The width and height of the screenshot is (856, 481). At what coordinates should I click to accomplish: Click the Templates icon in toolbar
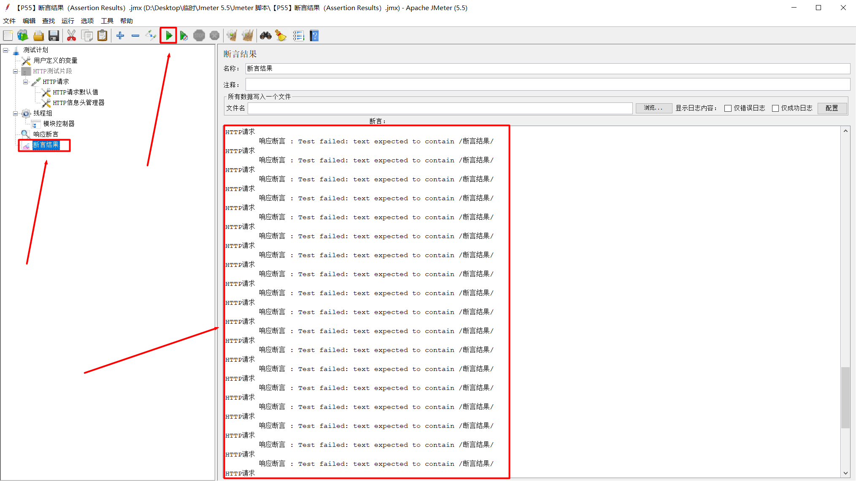coord(23,36)
